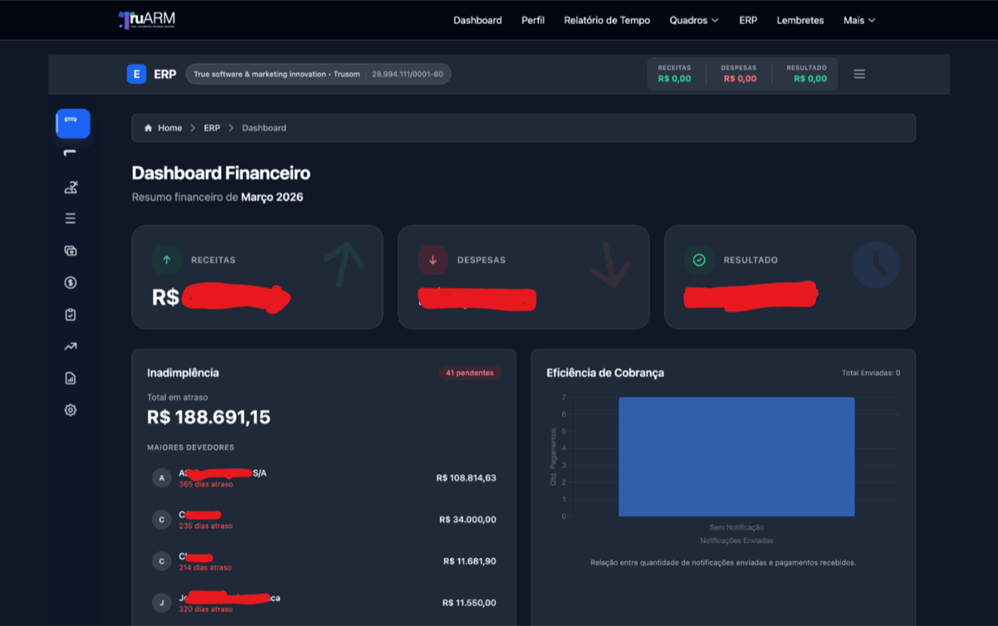Click the Home link in the breadcrumb

click(170, 128)
